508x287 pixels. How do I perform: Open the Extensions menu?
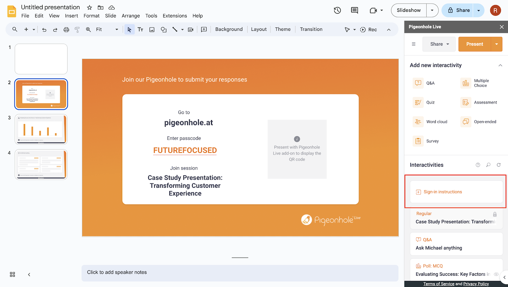click(175, 16)
